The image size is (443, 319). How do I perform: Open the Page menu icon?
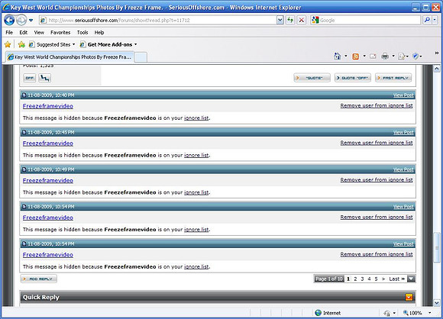coord(403,56)
